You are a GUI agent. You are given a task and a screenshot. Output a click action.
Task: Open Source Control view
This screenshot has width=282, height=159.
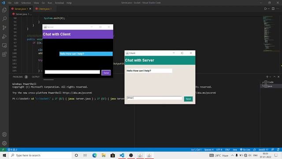(x=4, y=27)
